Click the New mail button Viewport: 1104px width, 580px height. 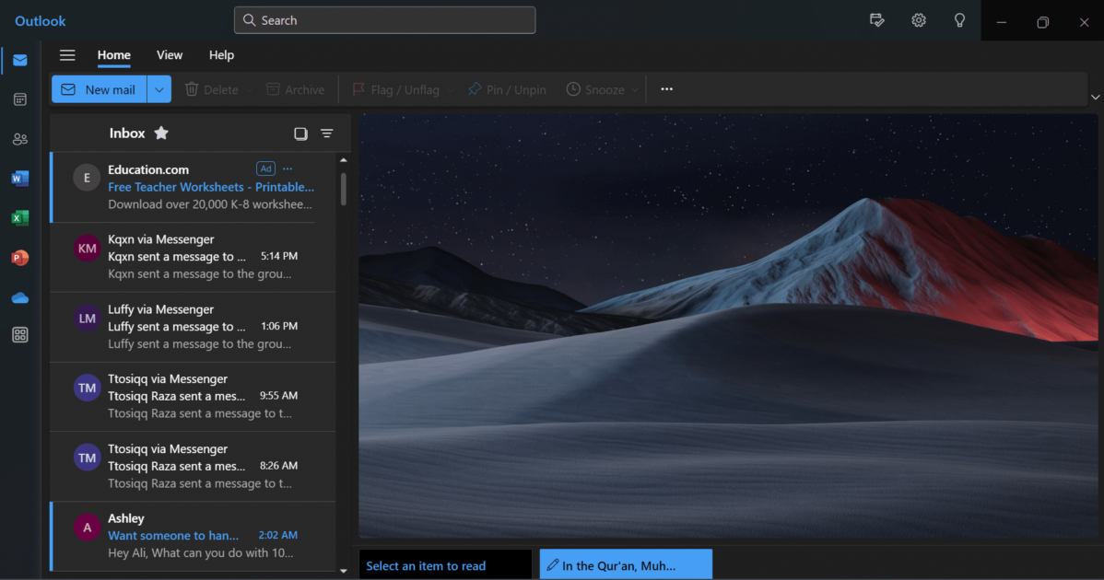click(99, 89)
